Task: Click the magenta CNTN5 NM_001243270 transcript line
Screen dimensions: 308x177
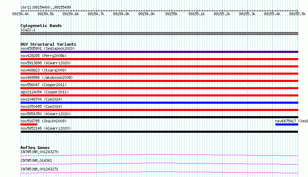Action: coord(159,155)
